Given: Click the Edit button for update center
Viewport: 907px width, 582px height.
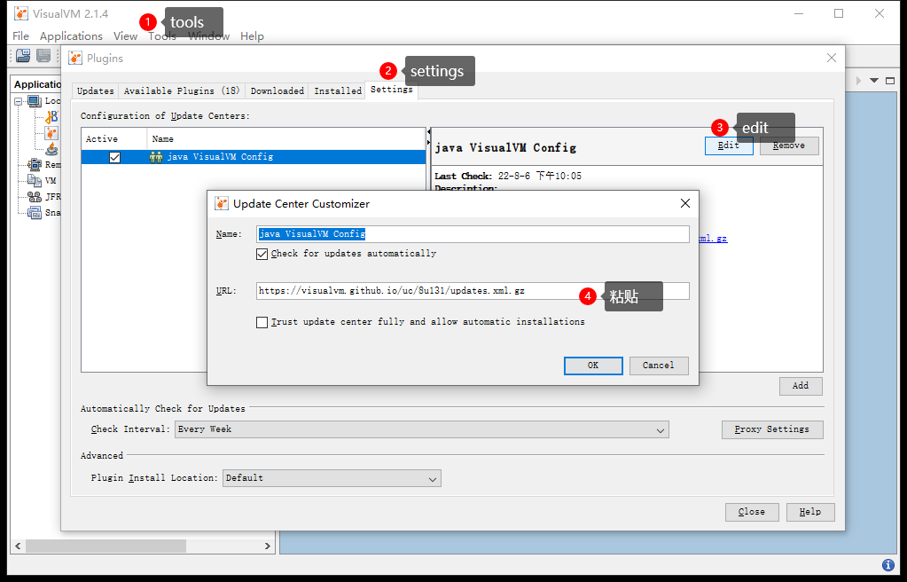Looking at the screenshot, I should tap(729, 145).
